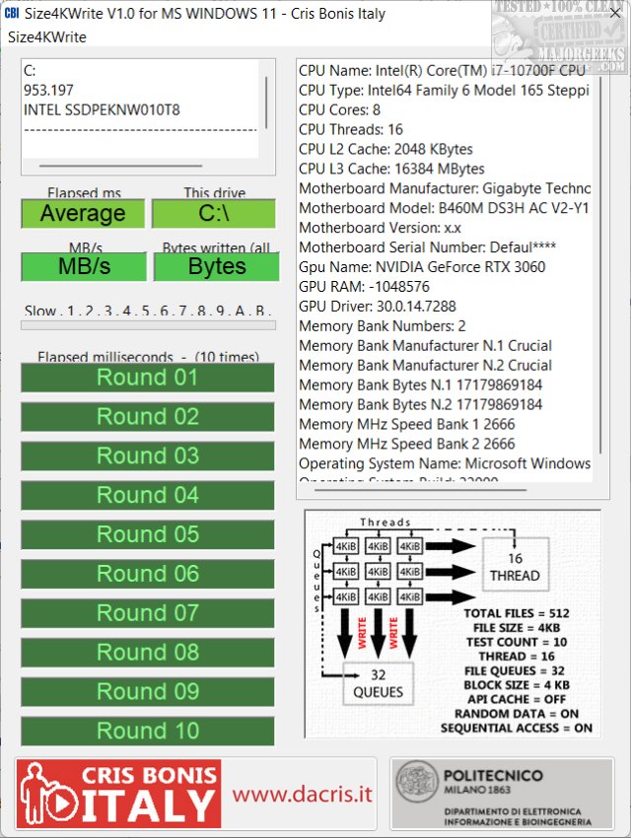
Task: Select the C:\ drive button
Action: click(x=214, y=214)
